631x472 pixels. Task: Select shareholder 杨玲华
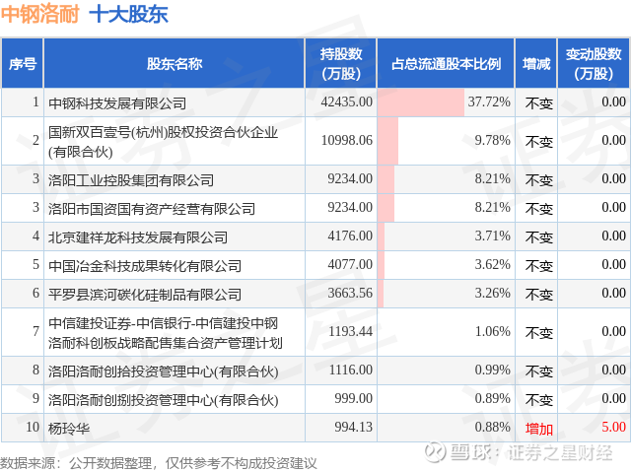point(69,429)
